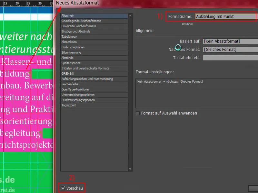This screenshot has width=258, height=193.
Task: Select the Tagsexport category
Action: point(94,105)
